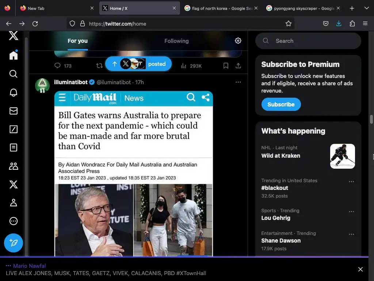
Task: Open Firefox extensions puzzle icon
Action: pyautogui.click(x=352, y=23)
